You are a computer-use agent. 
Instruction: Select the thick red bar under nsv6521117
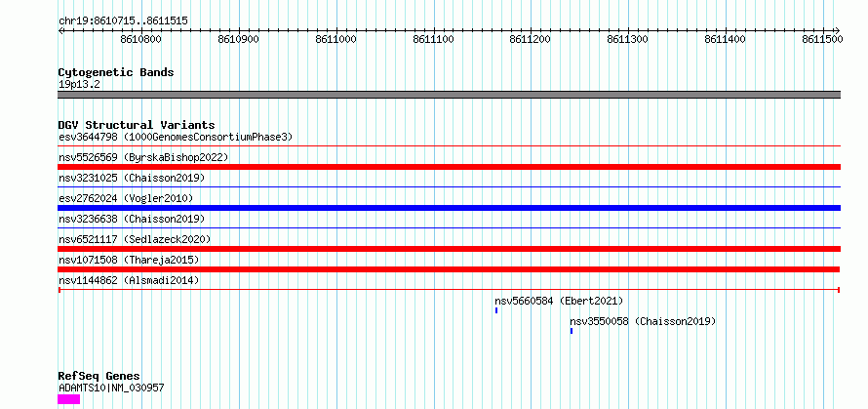click(x=449, y=249)
